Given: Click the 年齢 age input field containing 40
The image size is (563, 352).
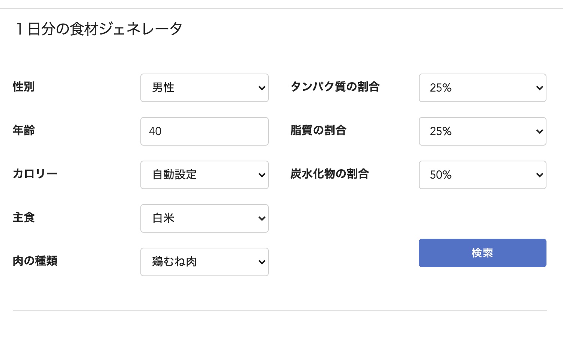Looking at the screenshot, I should tap(204, 131).
